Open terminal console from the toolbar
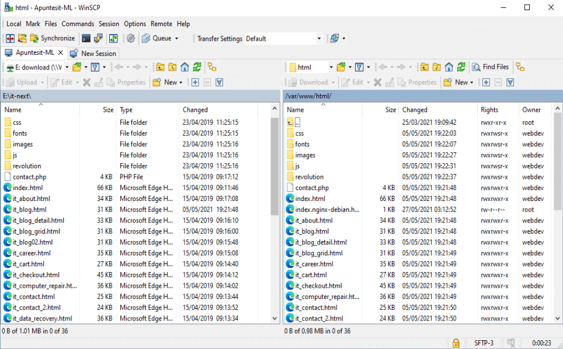 point(86,38)
